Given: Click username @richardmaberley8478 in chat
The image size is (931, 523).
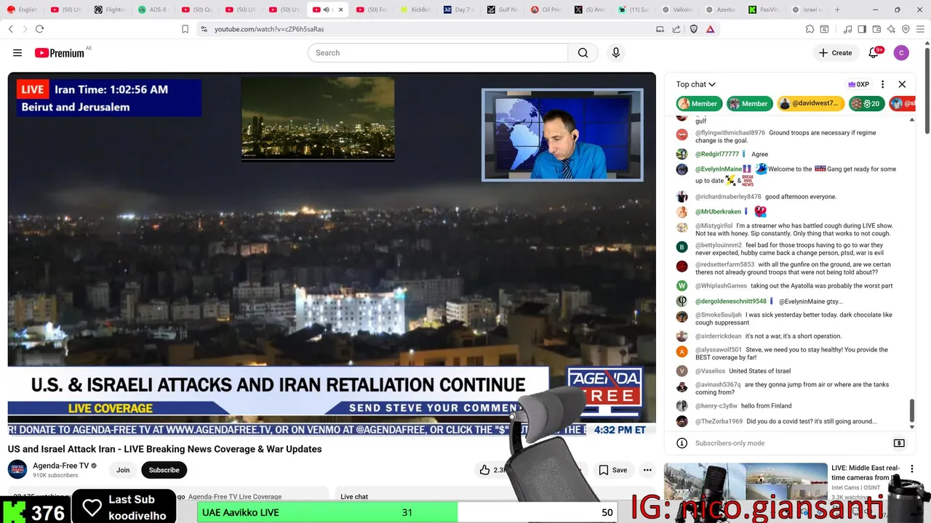Looking at the screenshot, I should (x=728, y=197).
